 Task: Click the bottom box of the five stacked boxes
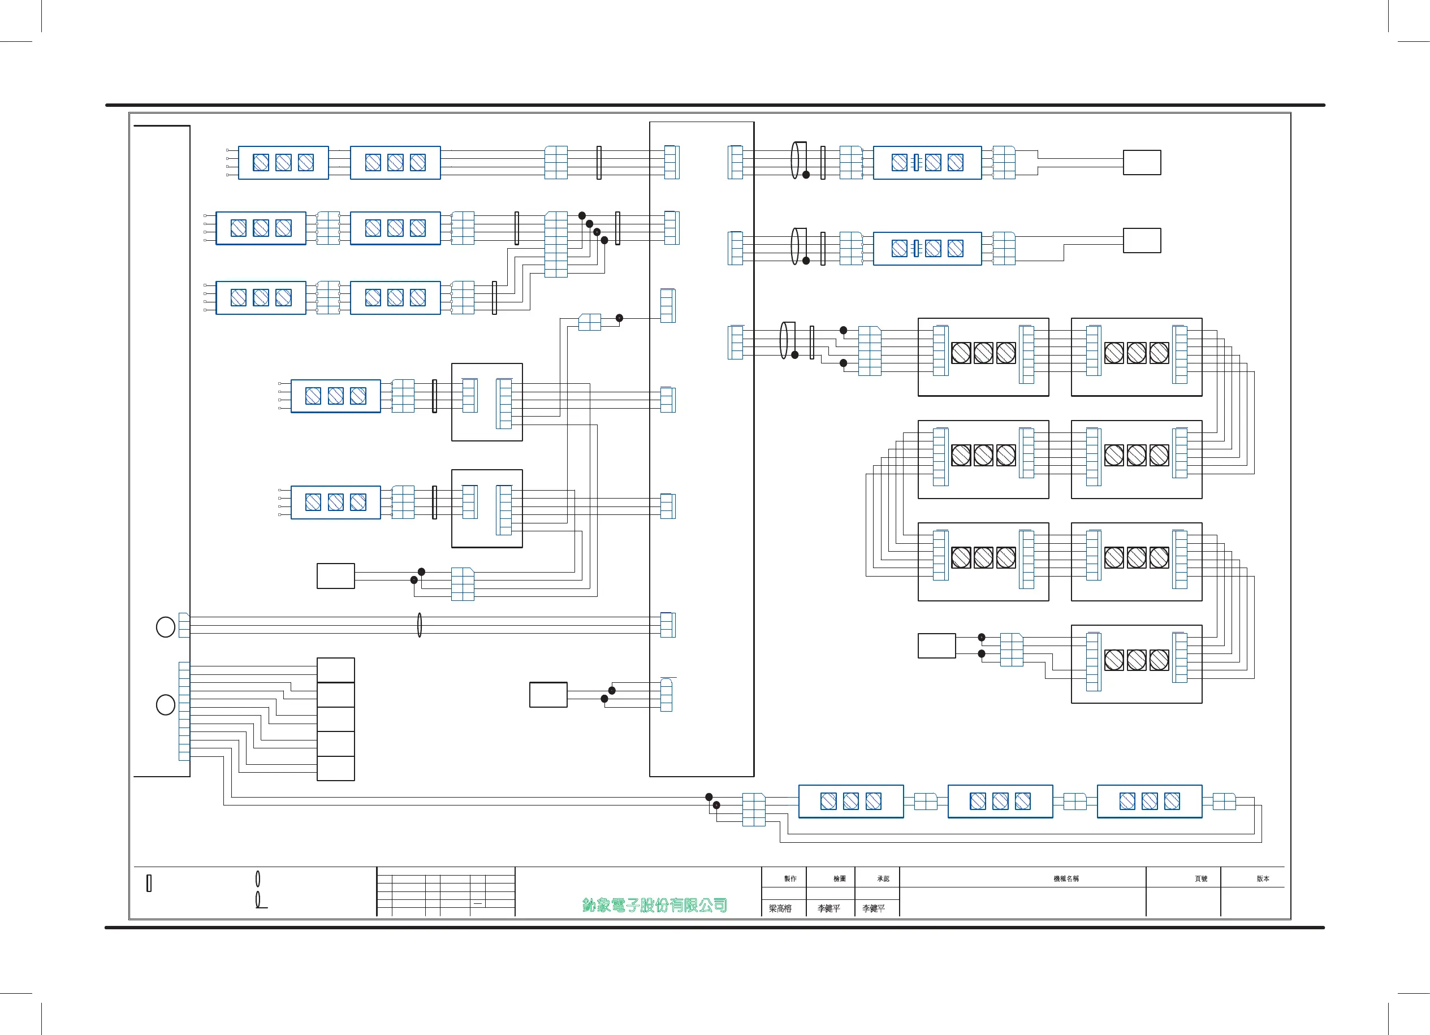tap(335, 768)
